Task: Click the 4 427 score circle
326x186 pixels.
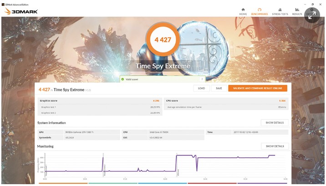Action: [163, 39]
